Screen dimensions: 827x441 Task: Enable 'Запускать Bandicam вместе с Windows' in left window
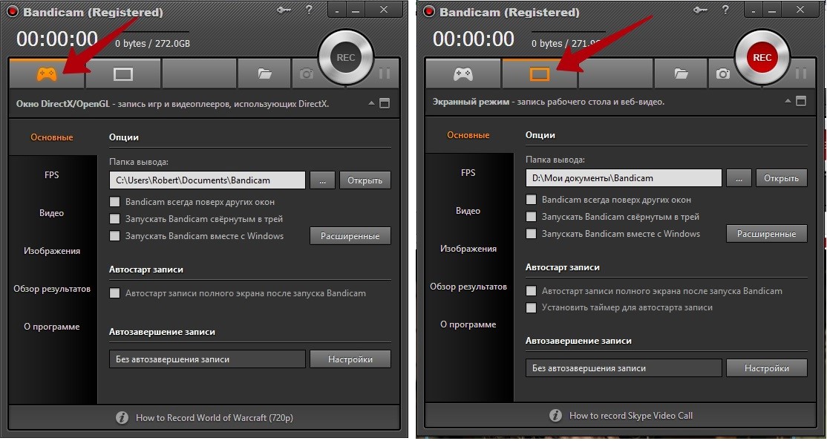[x=114, y=236]
